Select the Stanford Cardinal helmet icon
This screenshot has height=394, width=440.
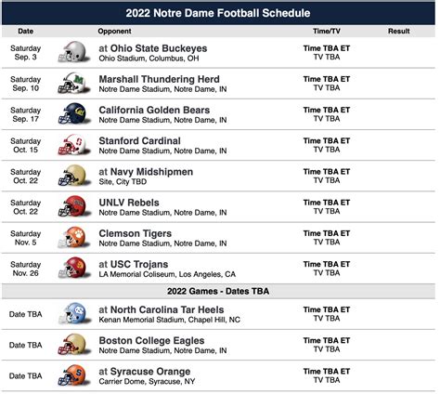click(x=74, y=145)
